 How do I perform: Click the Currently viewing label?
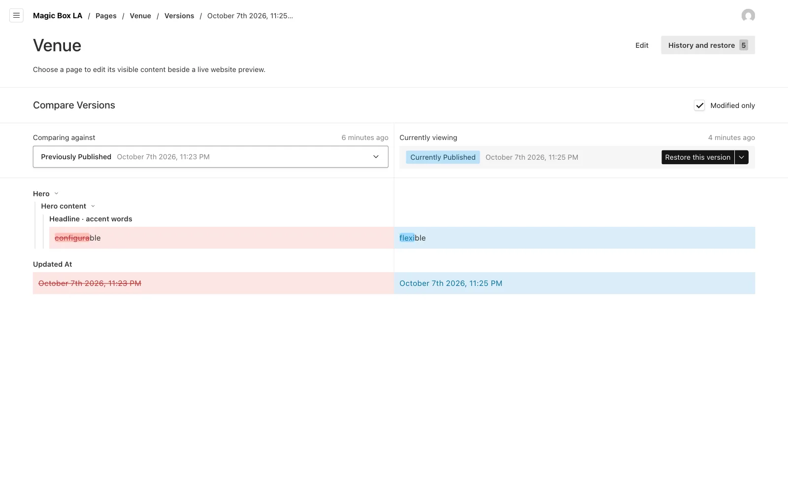pos(428,138)
